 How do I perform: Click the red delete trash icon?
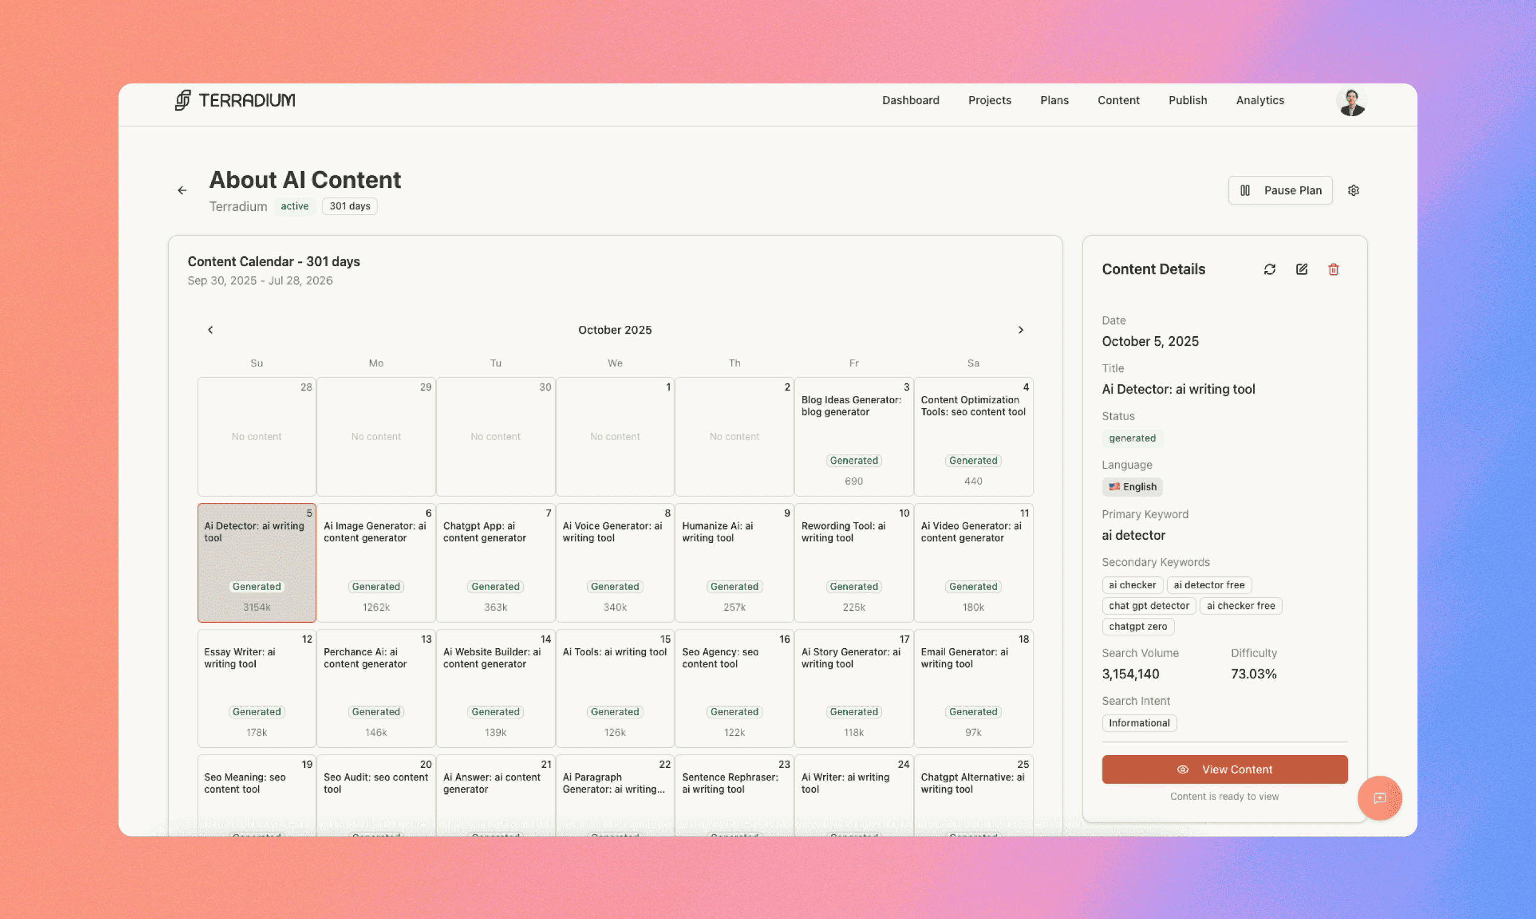click(x=1334, y=270)
